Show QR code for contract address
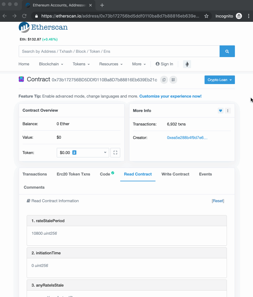 [x=173, y=80]
